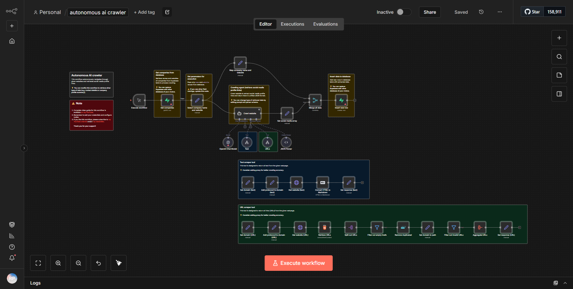The width and height of the screenshot is (573, 289).
Task: Zoom out using the magnifier minus icon
Action: [78, 263]
